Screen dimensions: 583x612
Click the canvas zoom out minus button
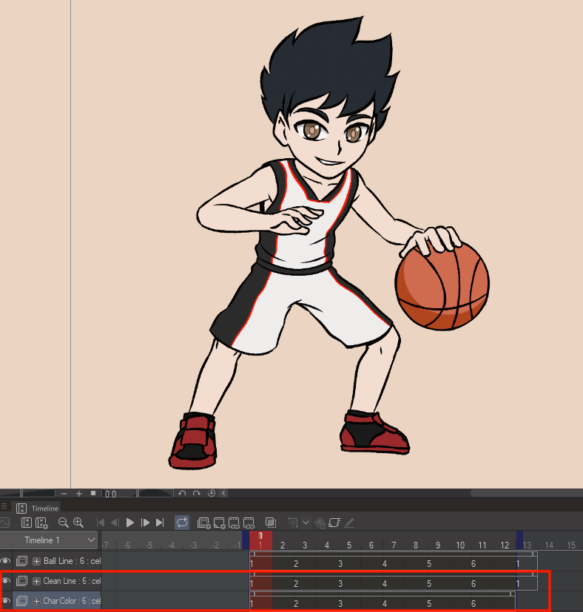click(64, 494)
